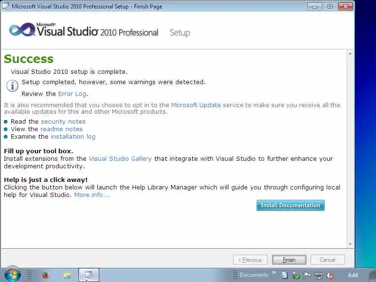This screenshot has width=376, height=282.
Task: Click the Visual Studio infinity logo
Action: pos(22,30)
